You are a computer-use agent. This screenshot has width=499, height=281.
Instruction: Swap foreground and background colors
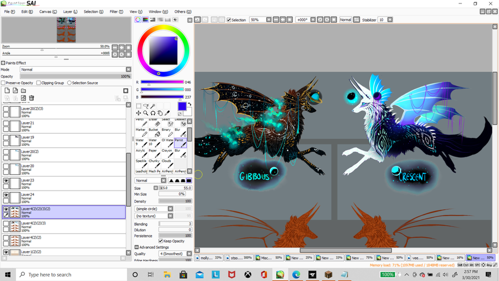click(190, 104)
